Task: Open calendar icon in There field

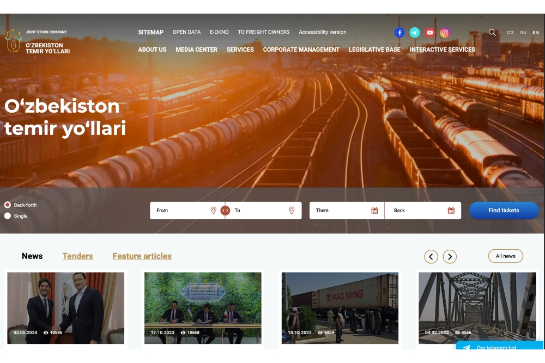Action: tap(374, 211)
